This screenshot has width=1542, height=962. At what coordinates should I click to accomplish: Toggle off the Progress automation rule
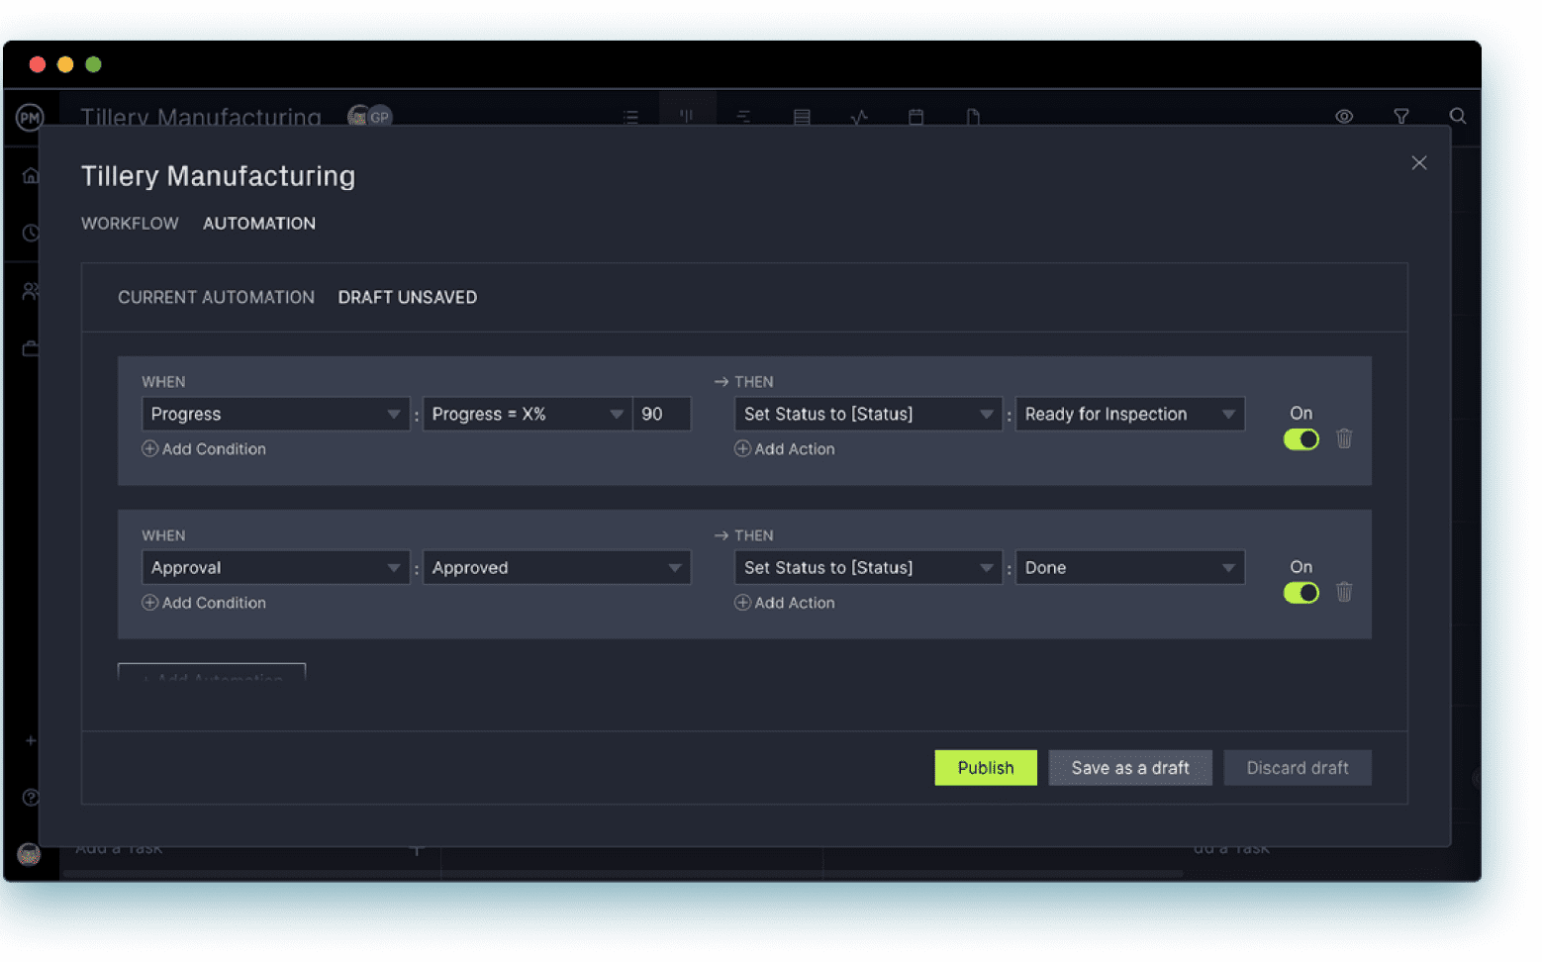tap(1301, 438)
